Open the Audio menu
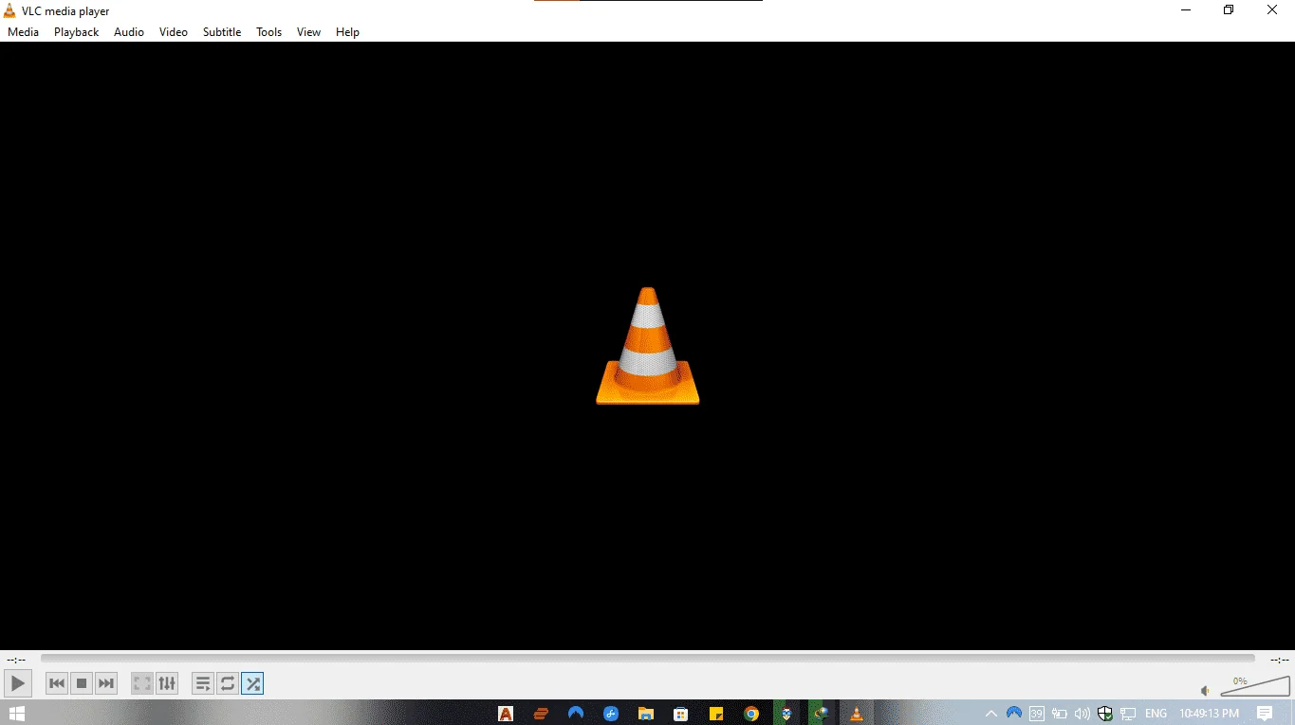 (129, 32)
